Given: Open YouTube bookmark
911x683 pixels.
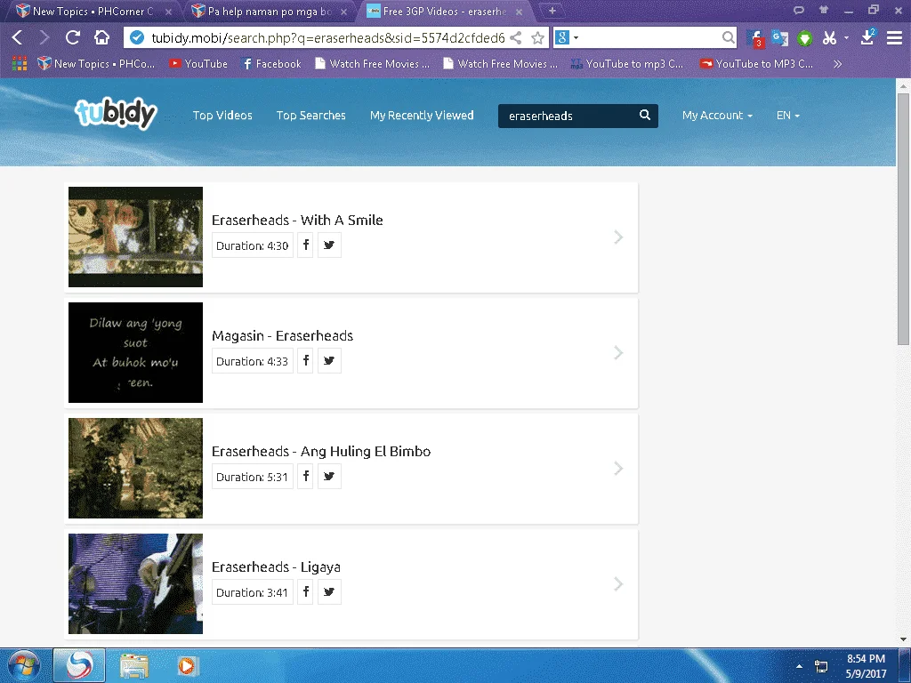Looking at the screenshot, I should click(x=198, y=64).
